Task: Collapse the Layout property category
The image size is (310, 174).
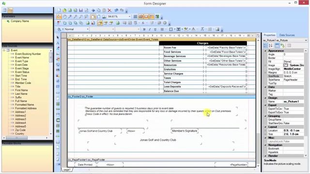Action: pyautogui.click(x=265, y=127)
